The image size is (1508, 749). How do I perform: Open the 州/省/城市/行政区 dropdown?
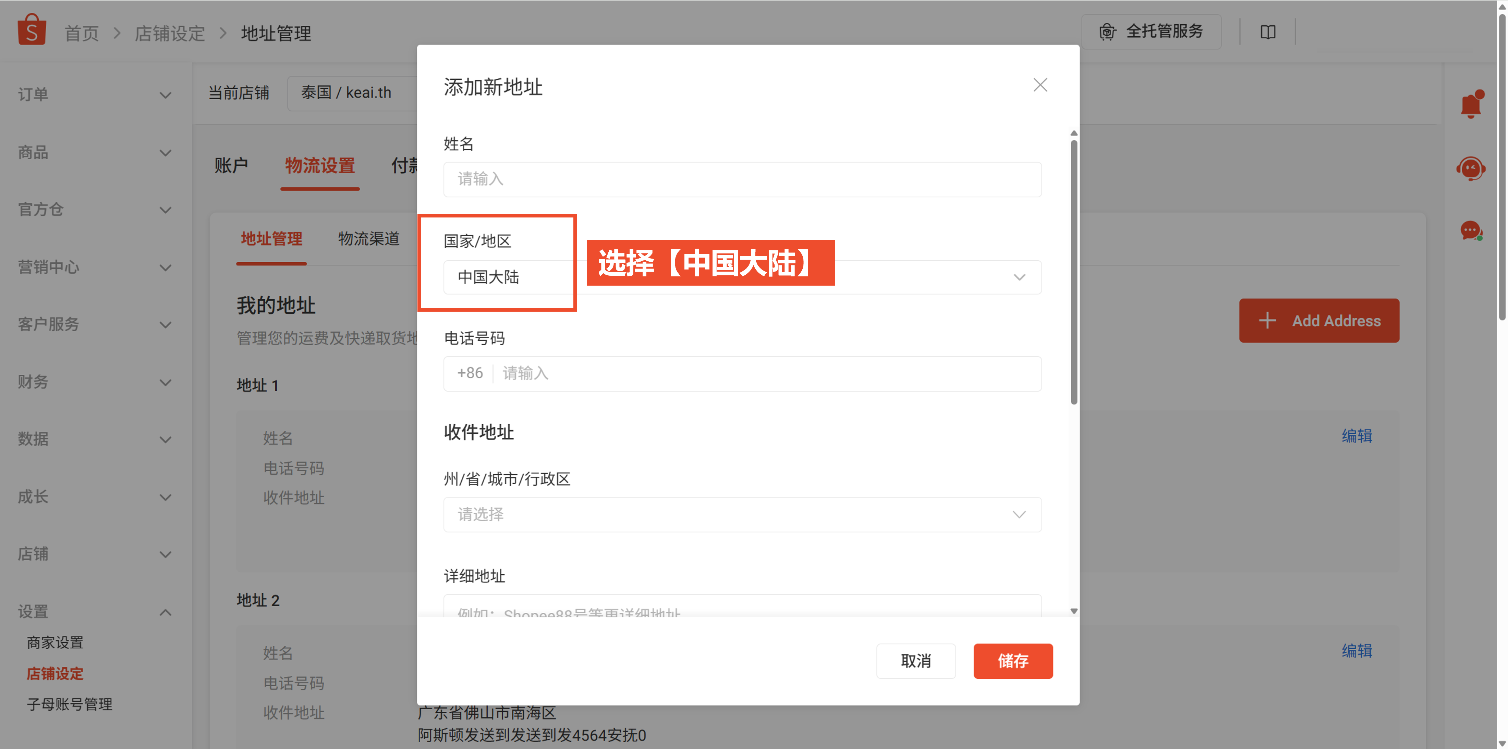[x=742, y=514]
